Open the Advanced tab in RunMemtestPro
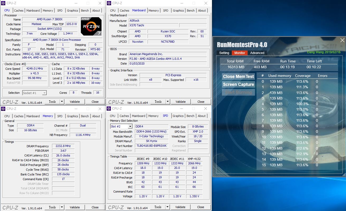The height and width of the screenshot is (211, 346). coord(257,53)
